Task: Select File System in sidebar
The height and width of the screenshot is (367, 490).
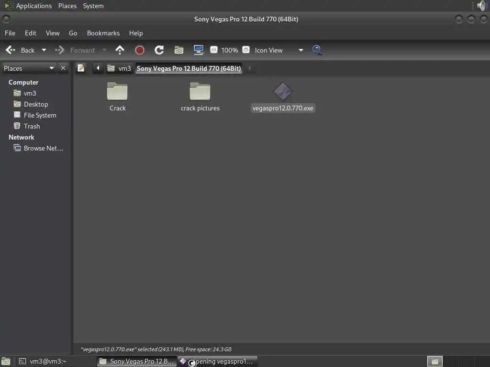Action: pos(40,115)
